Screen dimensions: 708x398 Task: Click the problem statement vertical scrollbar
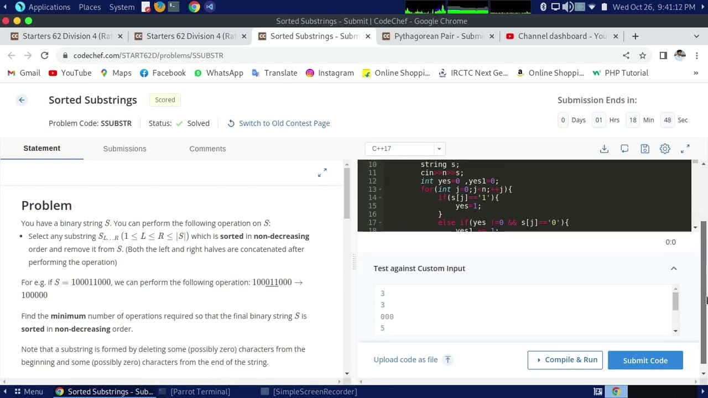coord(347,193)
